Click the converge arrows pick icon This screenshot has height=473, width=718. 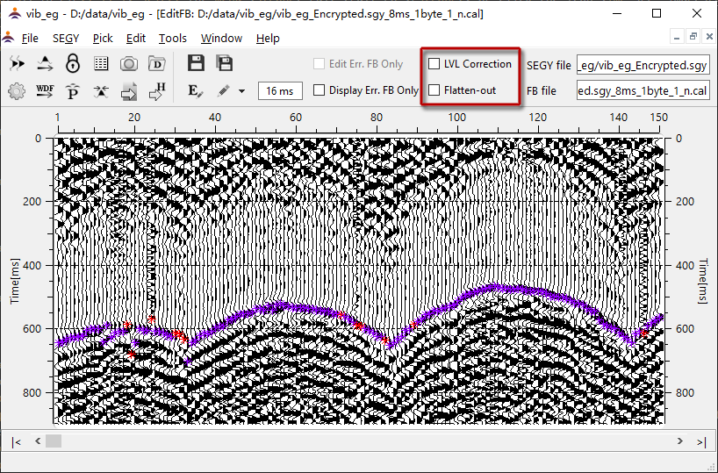(x=101, y=91)
